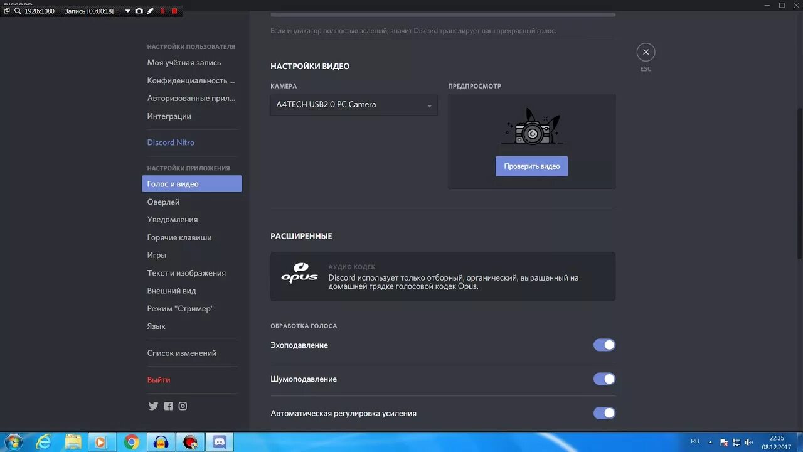Click the RU language indicator
This screenshot has width=803, height=452.
click(695, 441)
